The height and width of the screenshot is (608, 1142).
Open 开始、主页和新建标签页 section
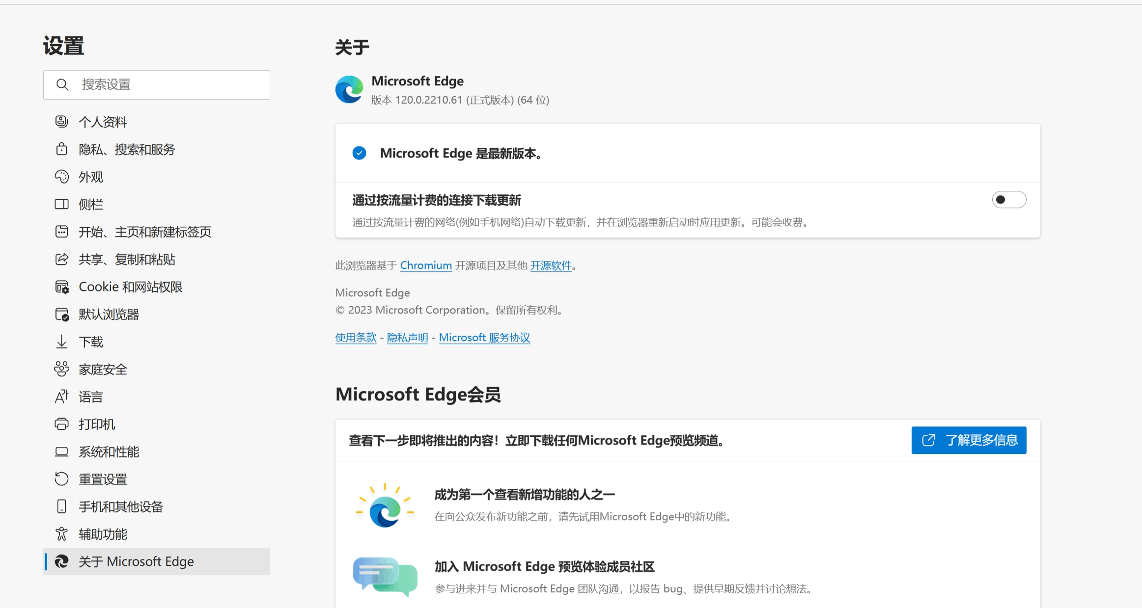(157, 232)
